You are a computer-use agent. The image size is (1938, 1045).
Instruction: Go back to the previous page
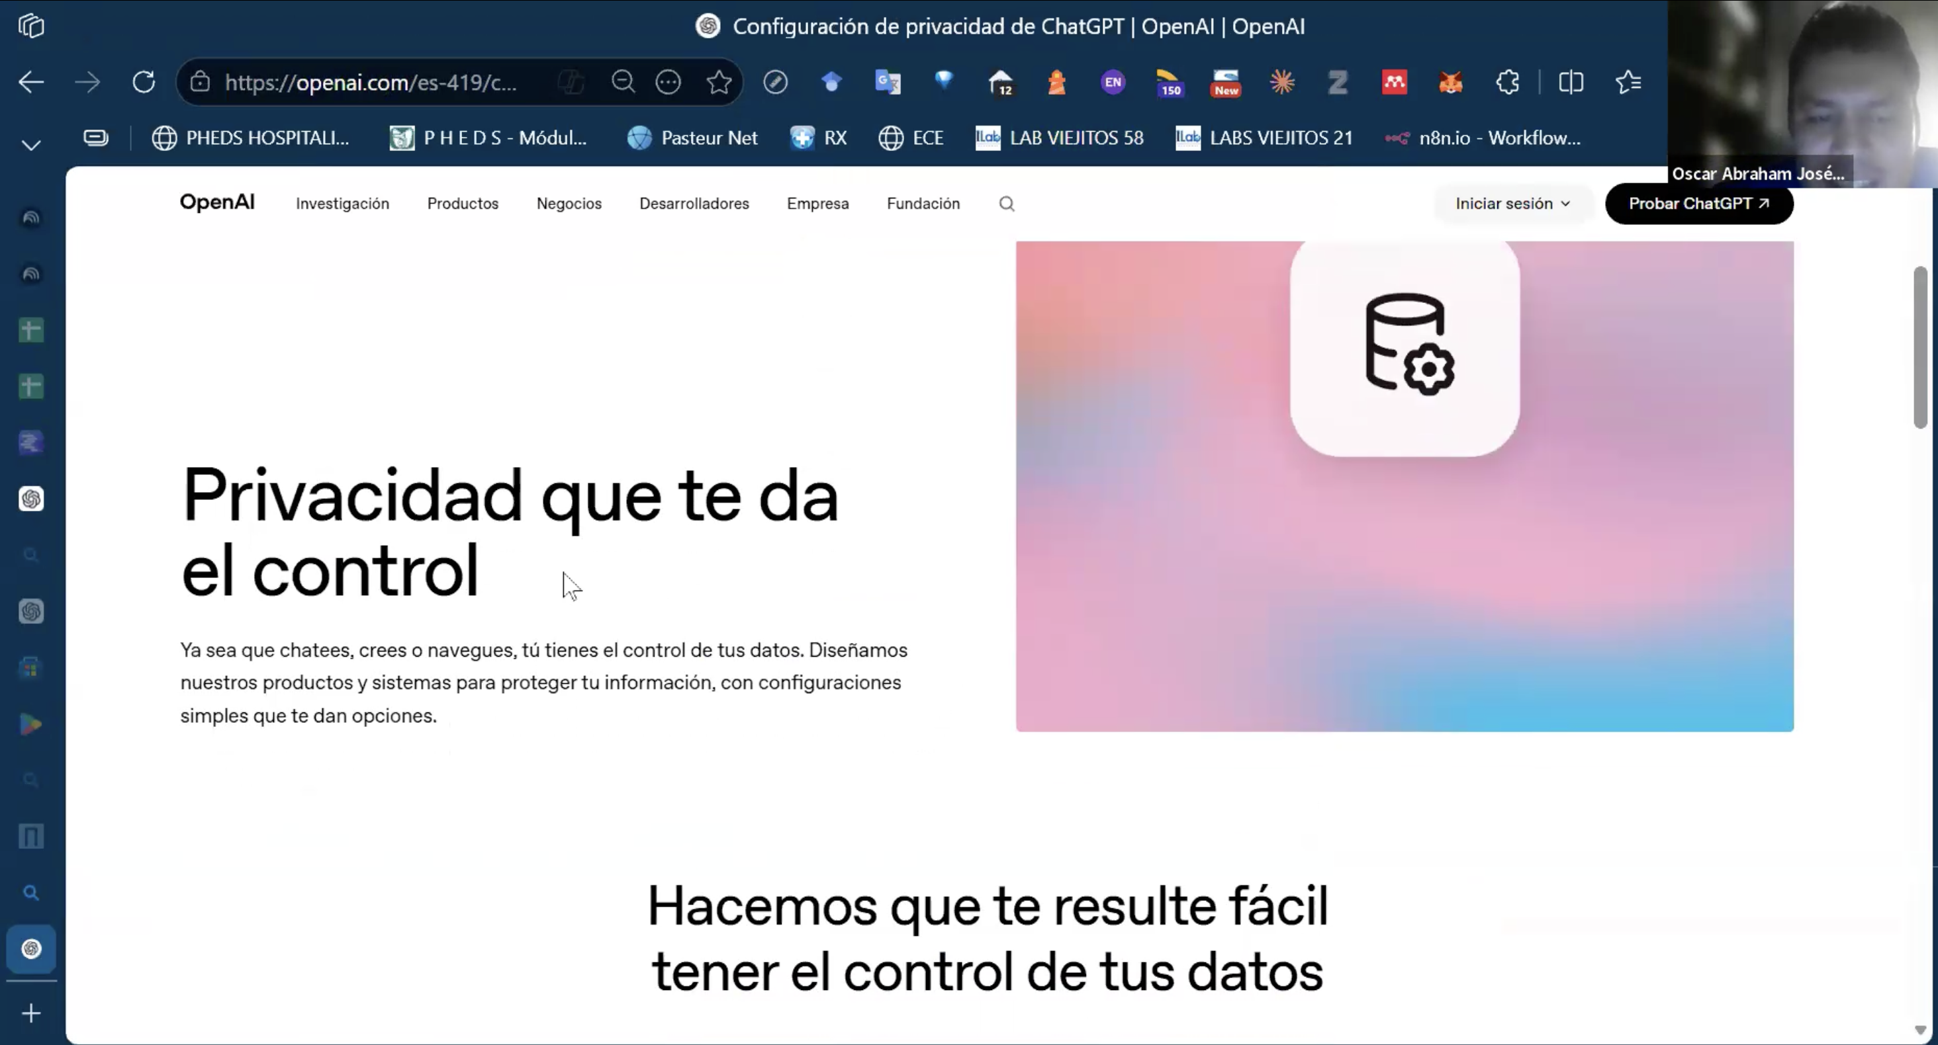(31, 82)
